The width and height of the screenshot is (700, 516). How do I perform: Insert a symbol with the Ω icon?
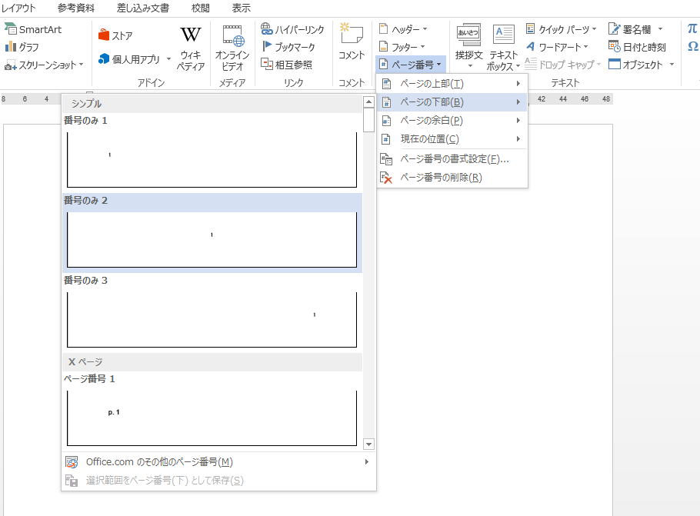[693, 46]
